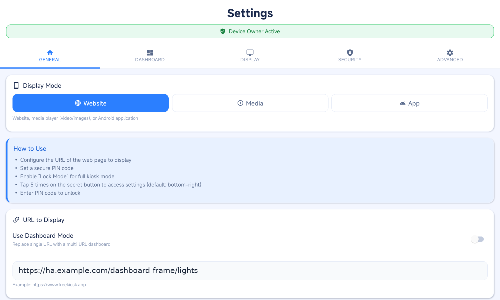The image size is (500, 300).
Task: Toggle the Use Dashboard Mode switch
Action: coord(477,239)
